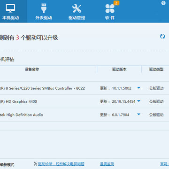Switch to the 驱动管理 tab label
The image size is (169, 169).
click(x=77, y=18)
